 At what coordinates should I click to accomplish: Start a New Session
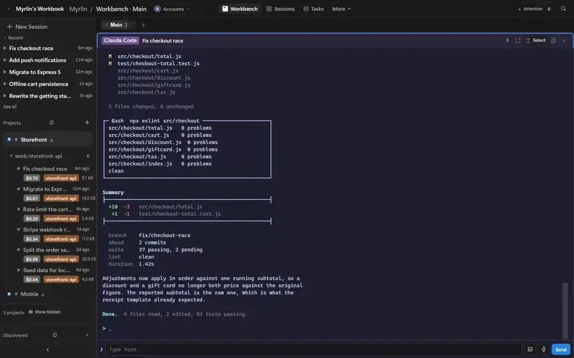point(27,27)
